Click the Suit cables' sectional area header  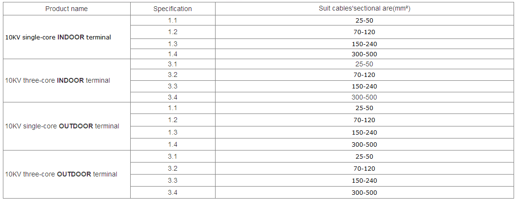click(364, 9)
